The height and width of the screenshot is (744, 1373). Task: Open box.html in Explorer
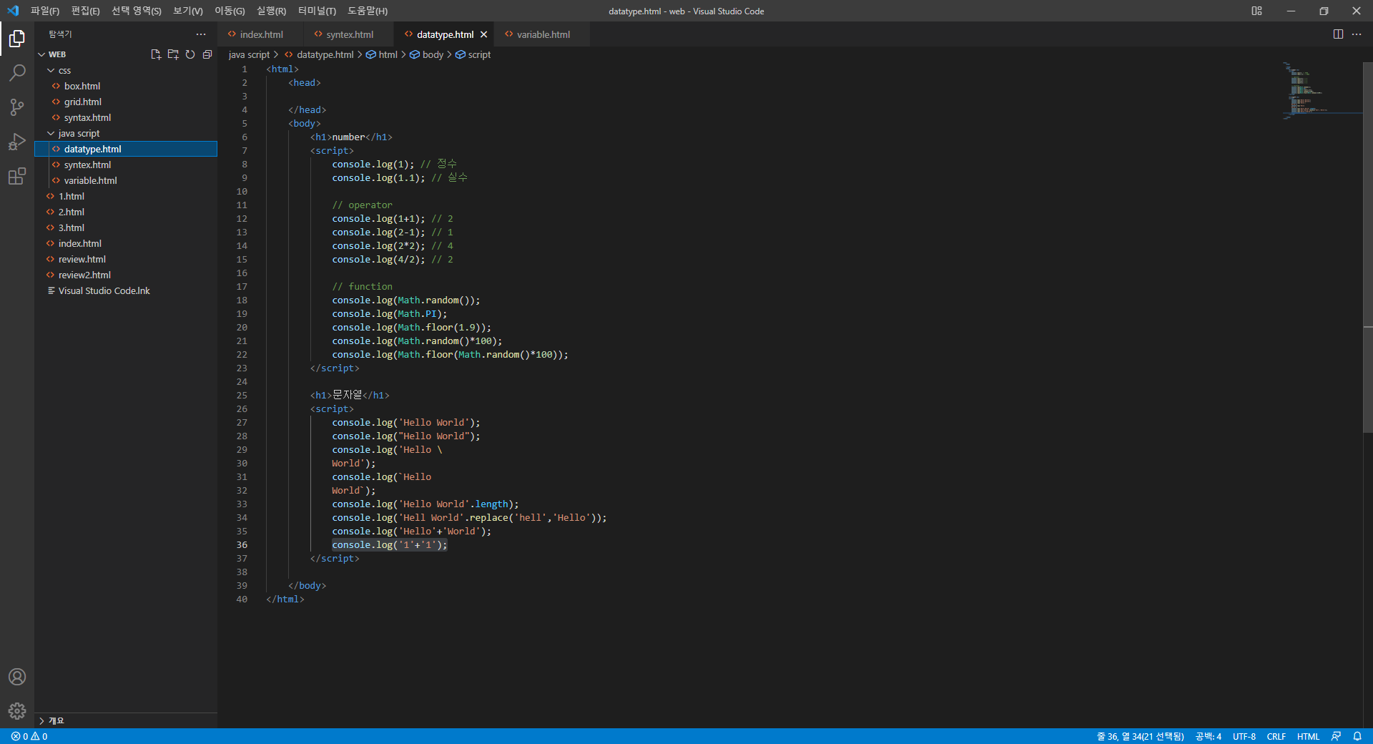click(x=126, y=86)
